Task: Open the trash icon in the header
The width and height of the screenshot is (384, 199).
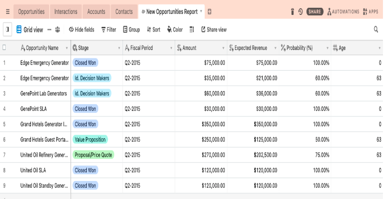Action: click(x=292, y=11)
